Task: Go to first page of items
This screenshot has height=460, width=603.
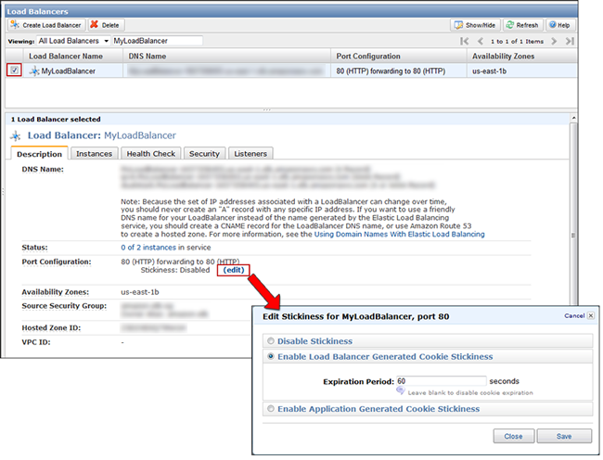Action: click(x=464, y=41)
